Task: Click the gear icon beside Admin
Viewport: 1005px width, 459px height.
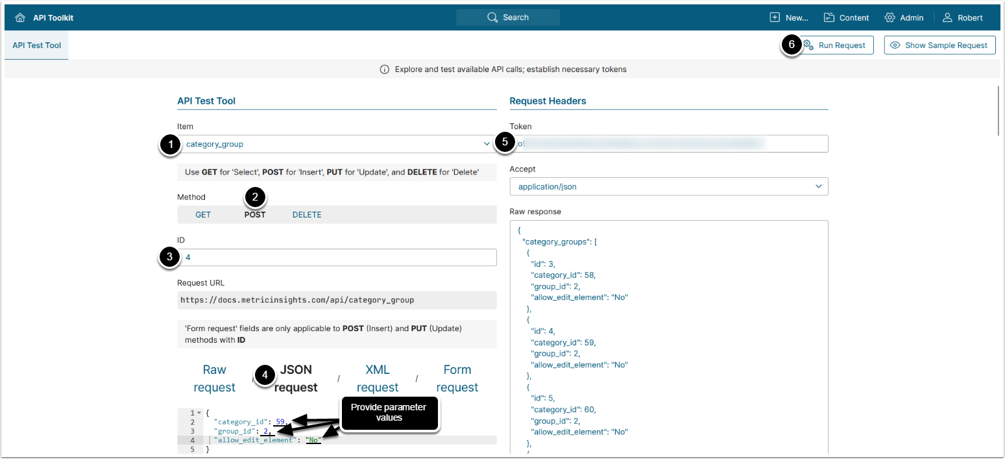Action: coord(890,18)
